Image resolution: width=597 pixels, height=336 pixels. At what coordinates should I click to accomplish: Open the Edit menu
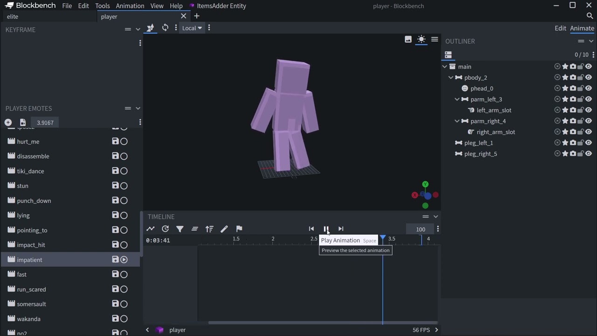coord(83,6)
